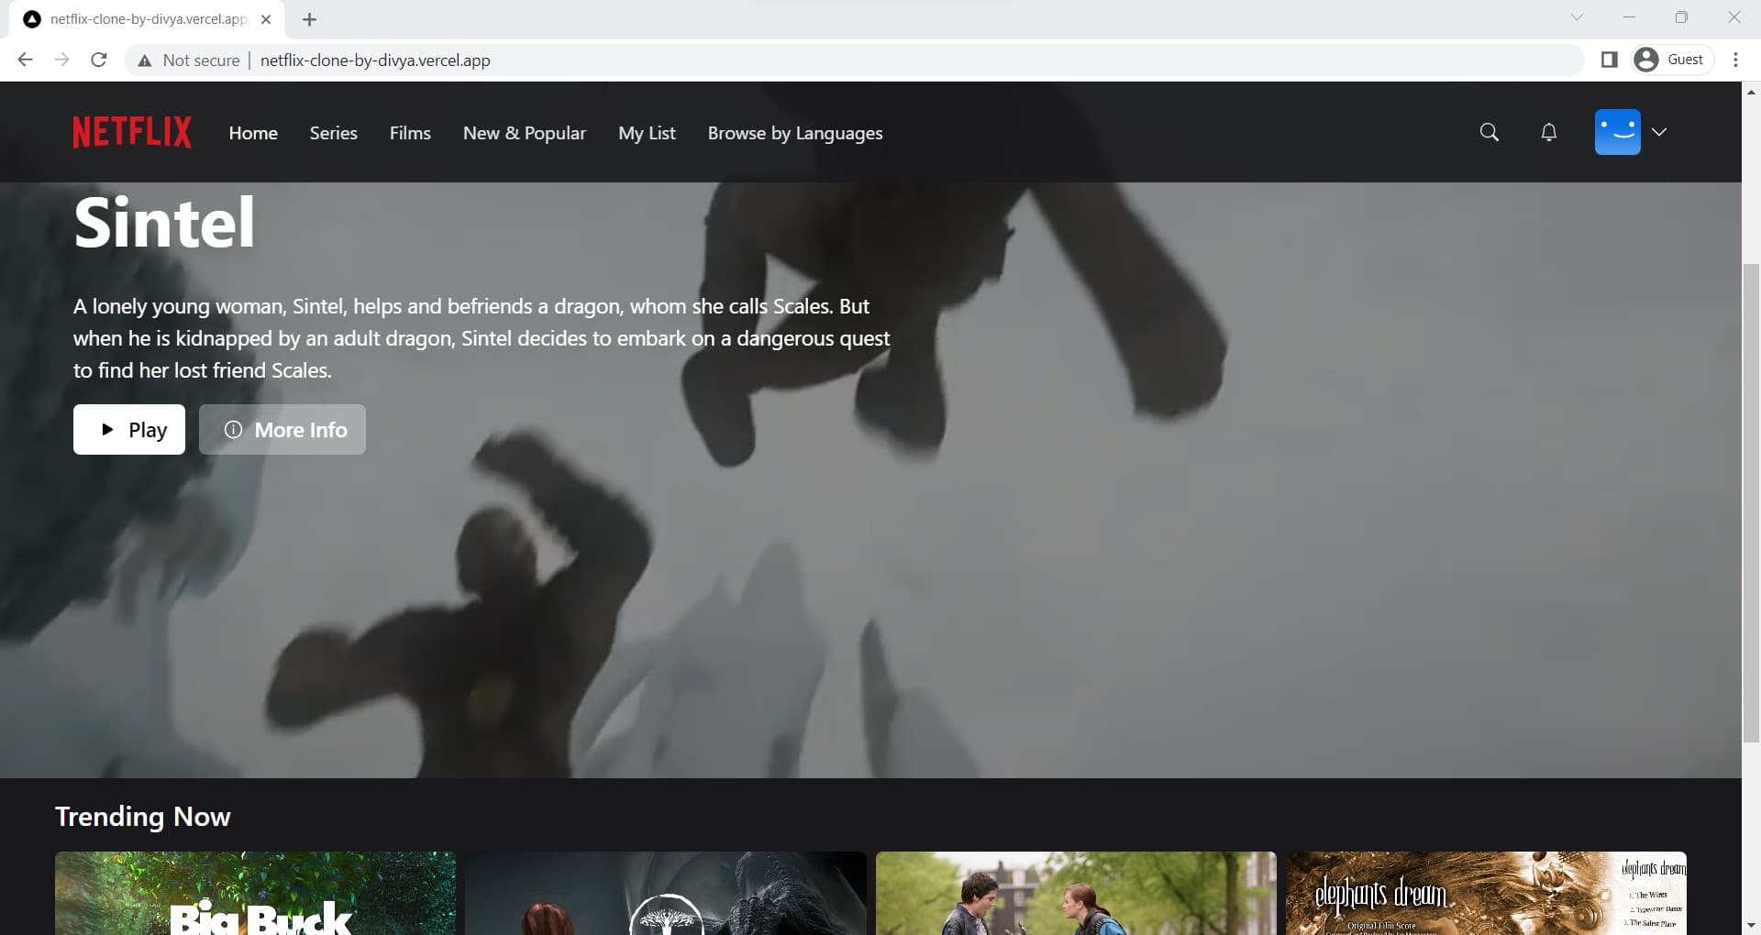Open Chrome's side panel
This screenshot has width=1761, height=935.
(1610, 59)
